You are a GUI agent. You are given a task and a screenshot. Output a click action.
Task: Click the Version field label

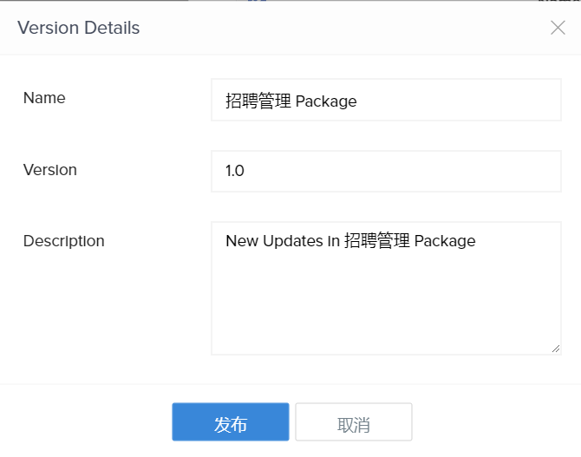pyautogui.click(x=49, y=170)
